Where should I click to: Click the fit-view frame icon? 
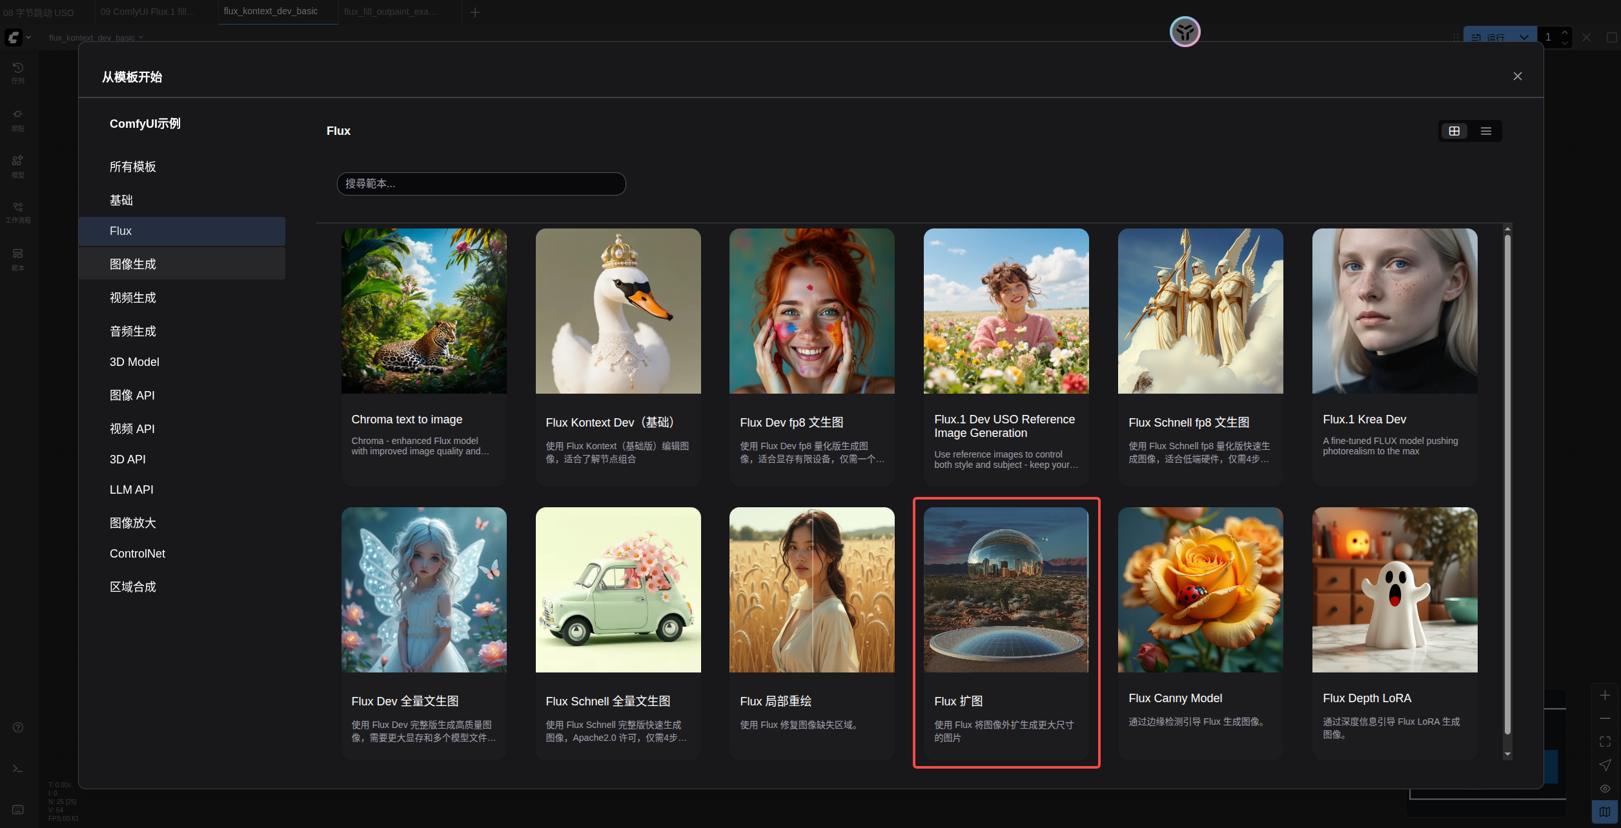click(1605, 742)
